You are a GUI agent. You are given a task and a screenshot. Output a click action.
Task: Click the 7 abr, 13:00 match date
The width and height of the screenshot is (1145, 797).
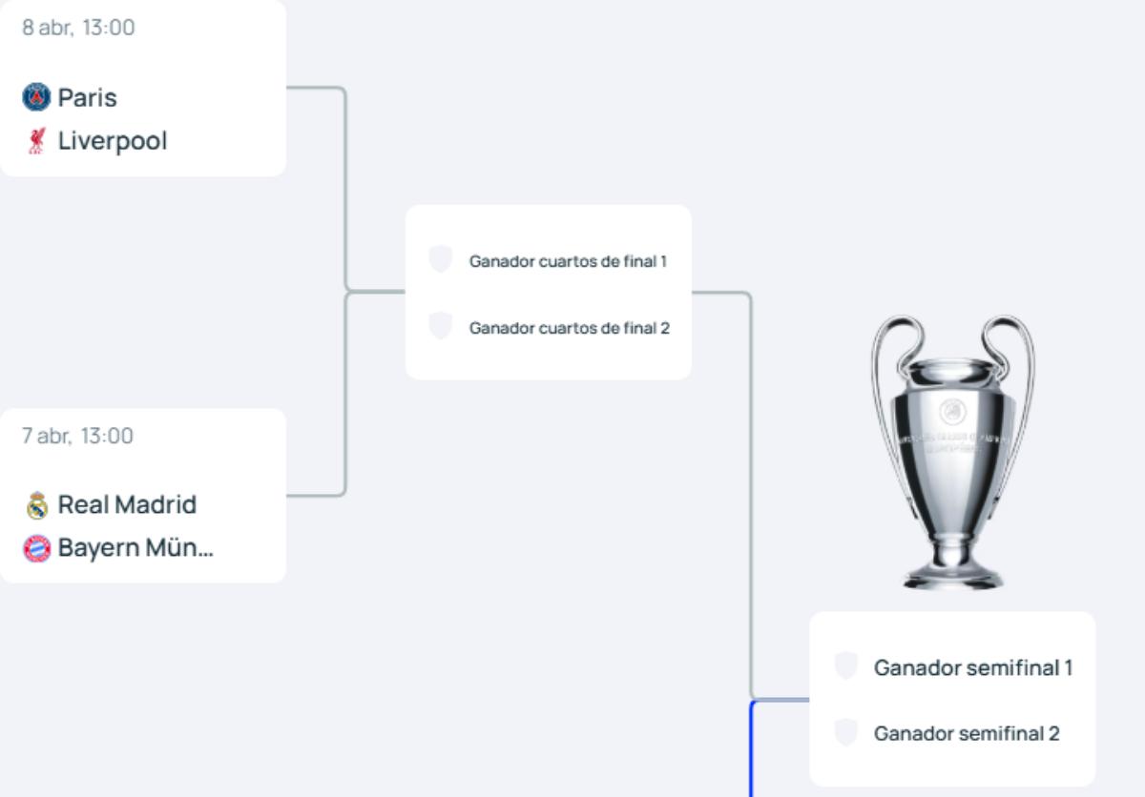[x=77, y=437]
